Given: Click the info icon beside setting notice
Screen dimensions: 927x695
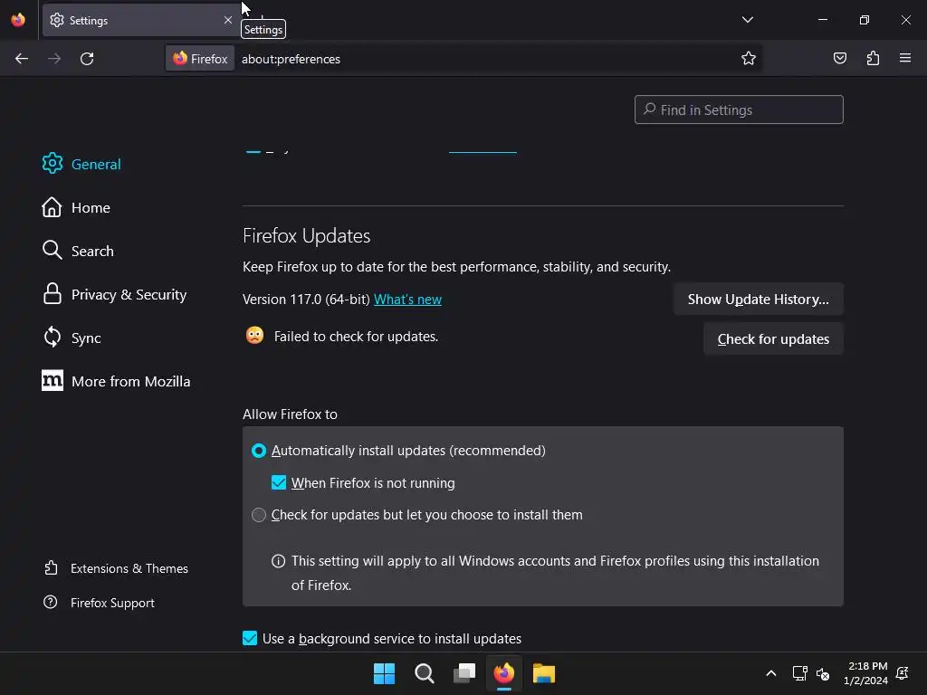Looking at the screenshot, I should coord(278,561).
